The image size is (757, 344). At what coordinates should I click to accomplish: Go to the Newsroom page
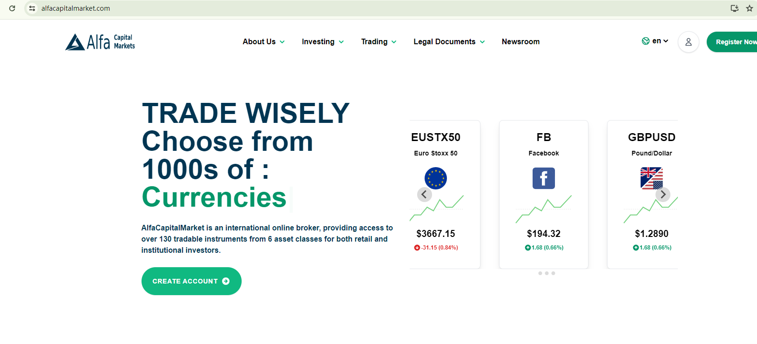pyautogui.click(x=520, y=42)
